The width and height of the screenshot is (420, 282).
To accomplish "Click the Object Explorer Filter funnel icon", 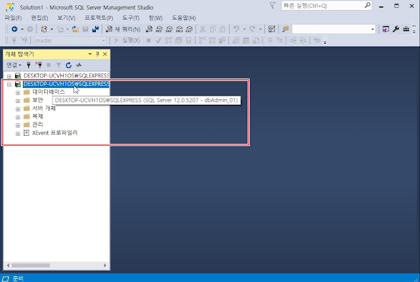I will pos(58,65).
